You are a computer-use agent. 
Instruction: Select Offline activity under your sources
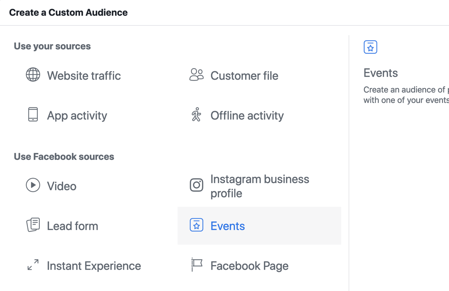coord(247,115)
